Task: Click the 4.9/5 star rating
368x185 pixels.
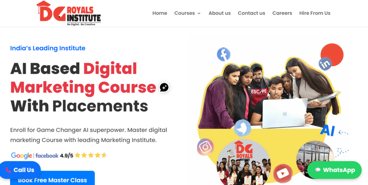Action: tap(84, 155)
